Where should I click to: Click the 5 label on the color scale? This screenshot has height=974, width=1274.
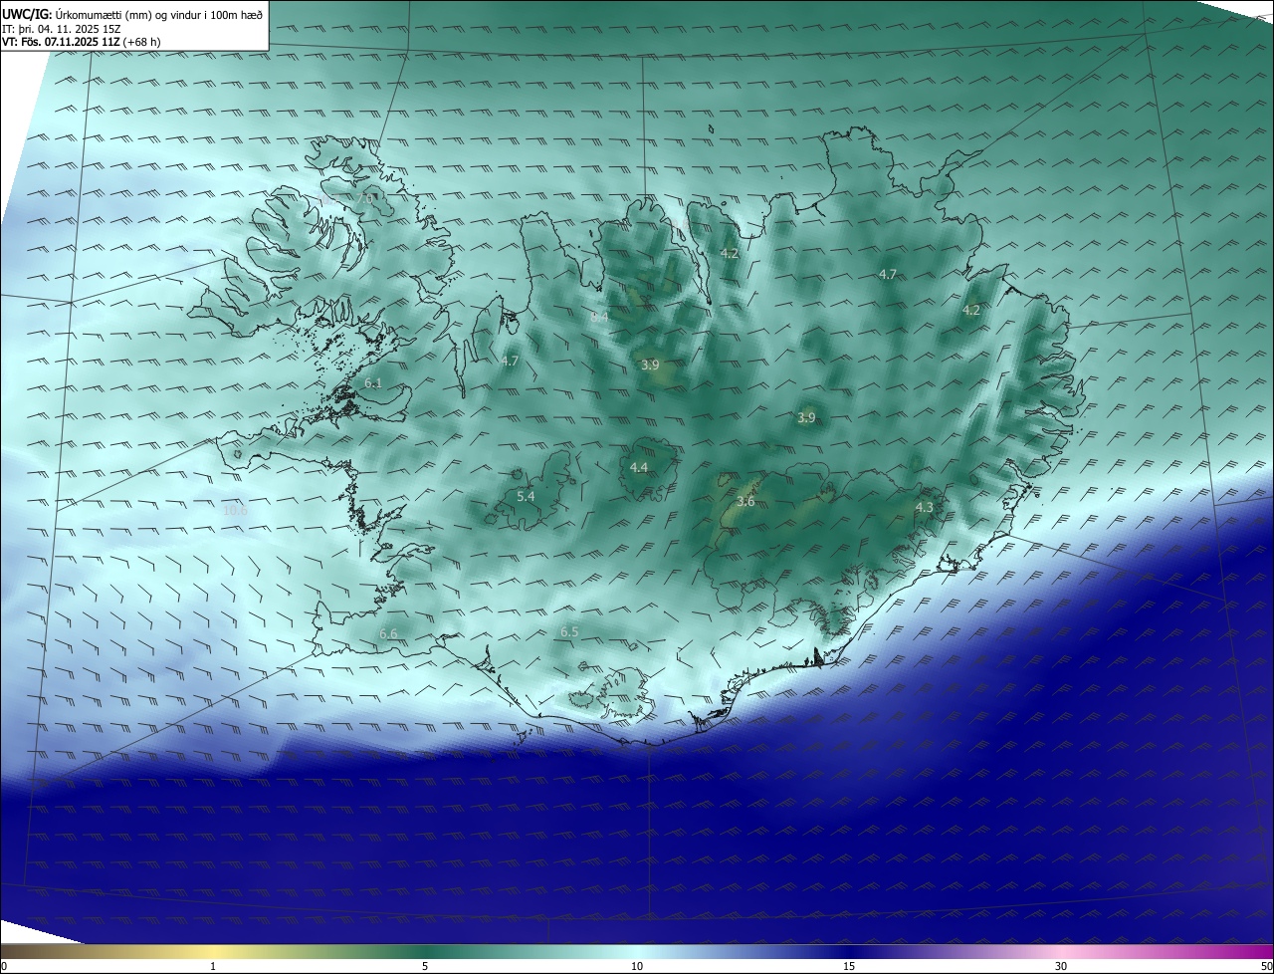click(425, 966)
